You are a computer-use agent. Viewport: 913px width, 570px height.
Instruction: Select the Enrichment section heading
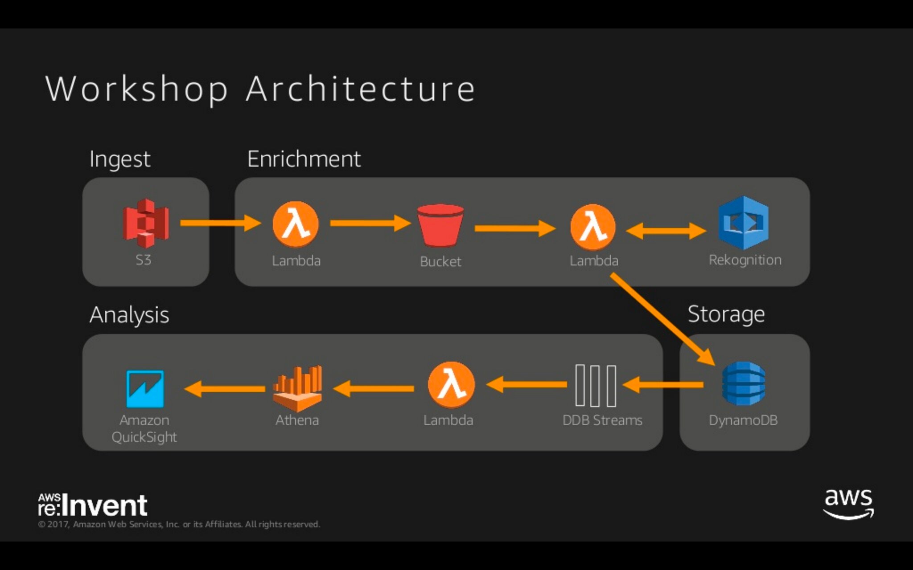click(304, 159)
